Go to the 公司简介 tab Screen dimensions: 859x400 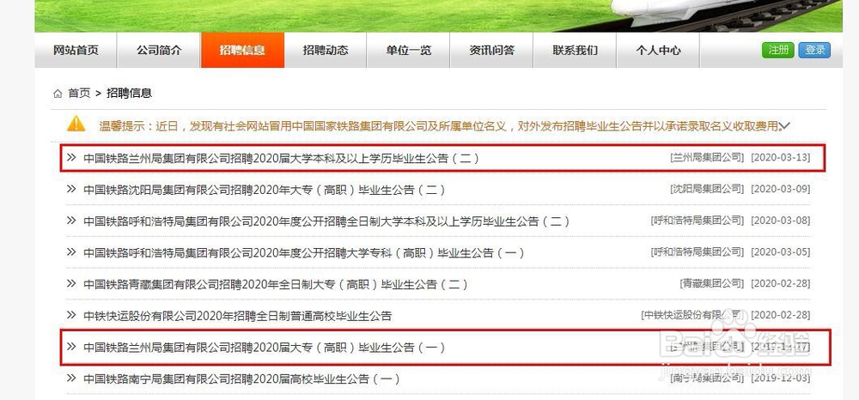pos(159,51)
